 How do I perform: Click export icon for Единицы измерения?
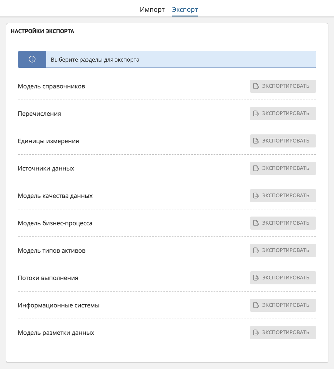click(x=256, y=141)
